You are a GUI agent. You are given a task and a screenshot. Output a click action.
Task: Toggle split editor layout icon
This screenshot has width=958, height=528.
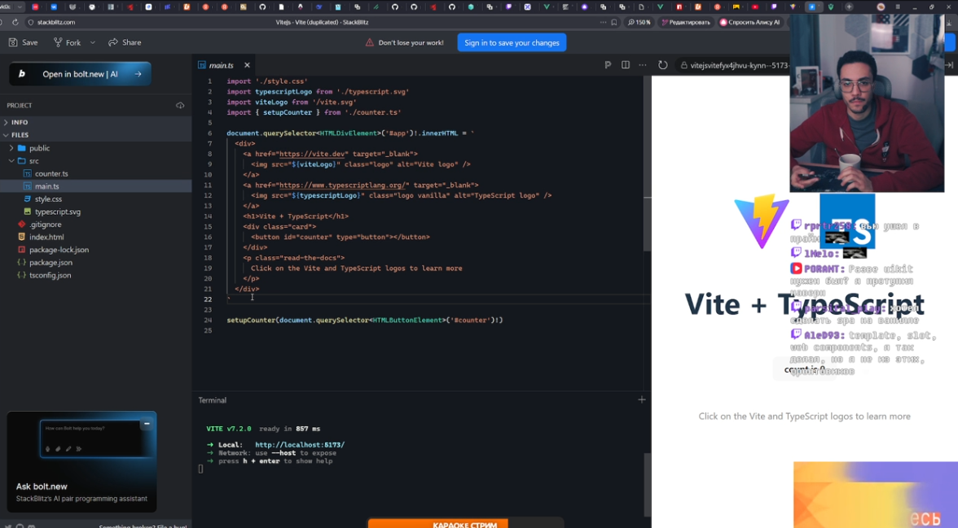click(x=625, y=65)
